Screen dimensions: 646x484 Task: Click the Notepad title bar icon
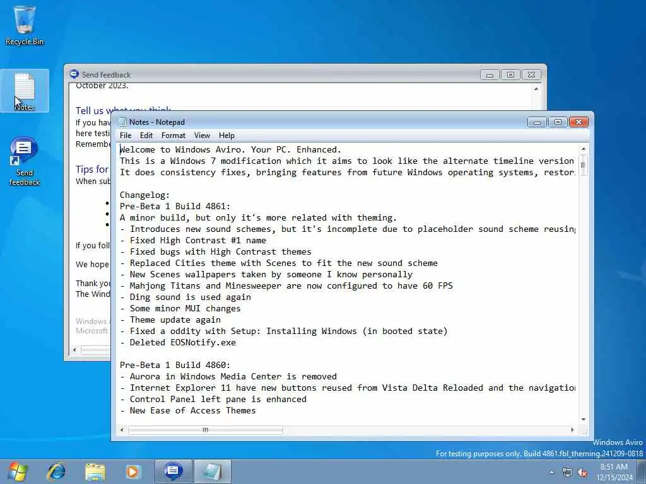pos(122,122)
